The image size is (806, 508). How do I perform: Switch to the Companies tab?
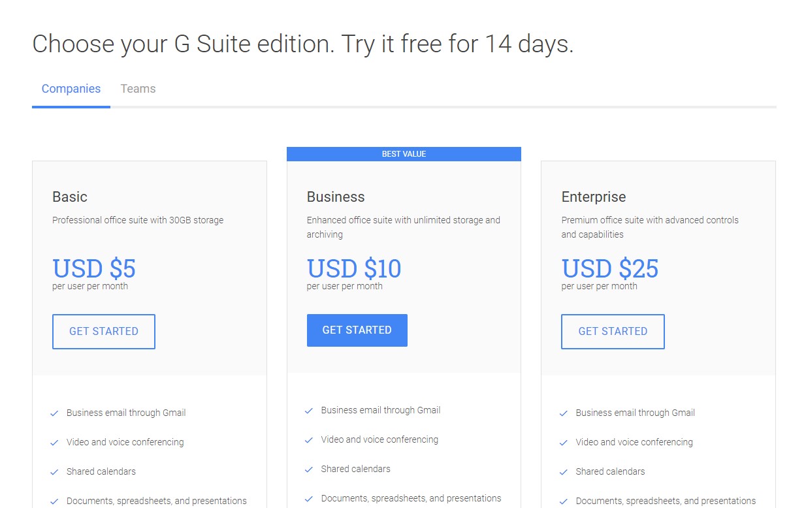coord(71,89)
